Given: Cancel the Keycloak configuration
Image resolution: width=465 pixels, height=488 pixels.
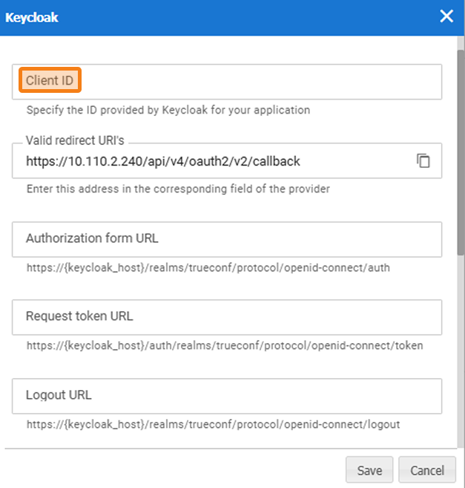Looking at the screenshot, I should (426, 470).
